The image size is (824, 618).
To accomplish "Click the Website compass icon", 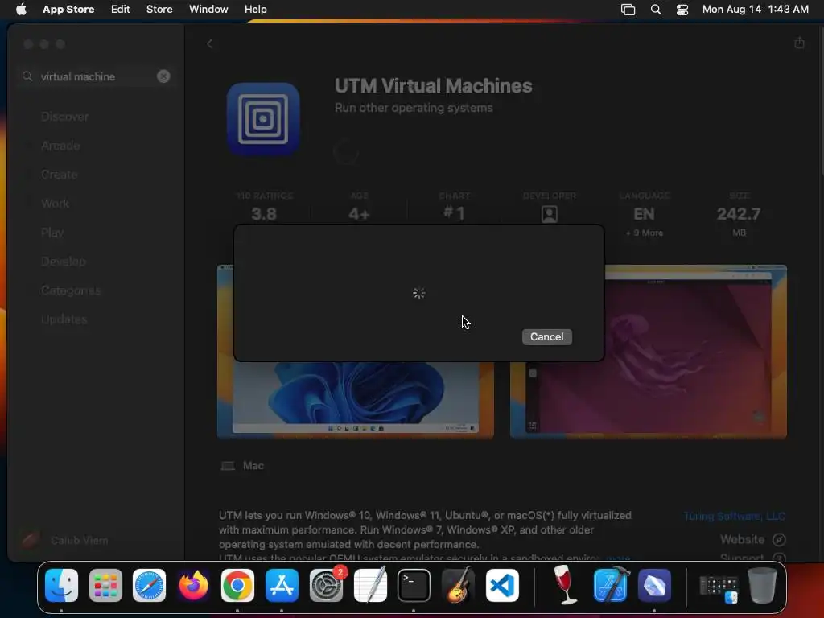I will (779, 539).
